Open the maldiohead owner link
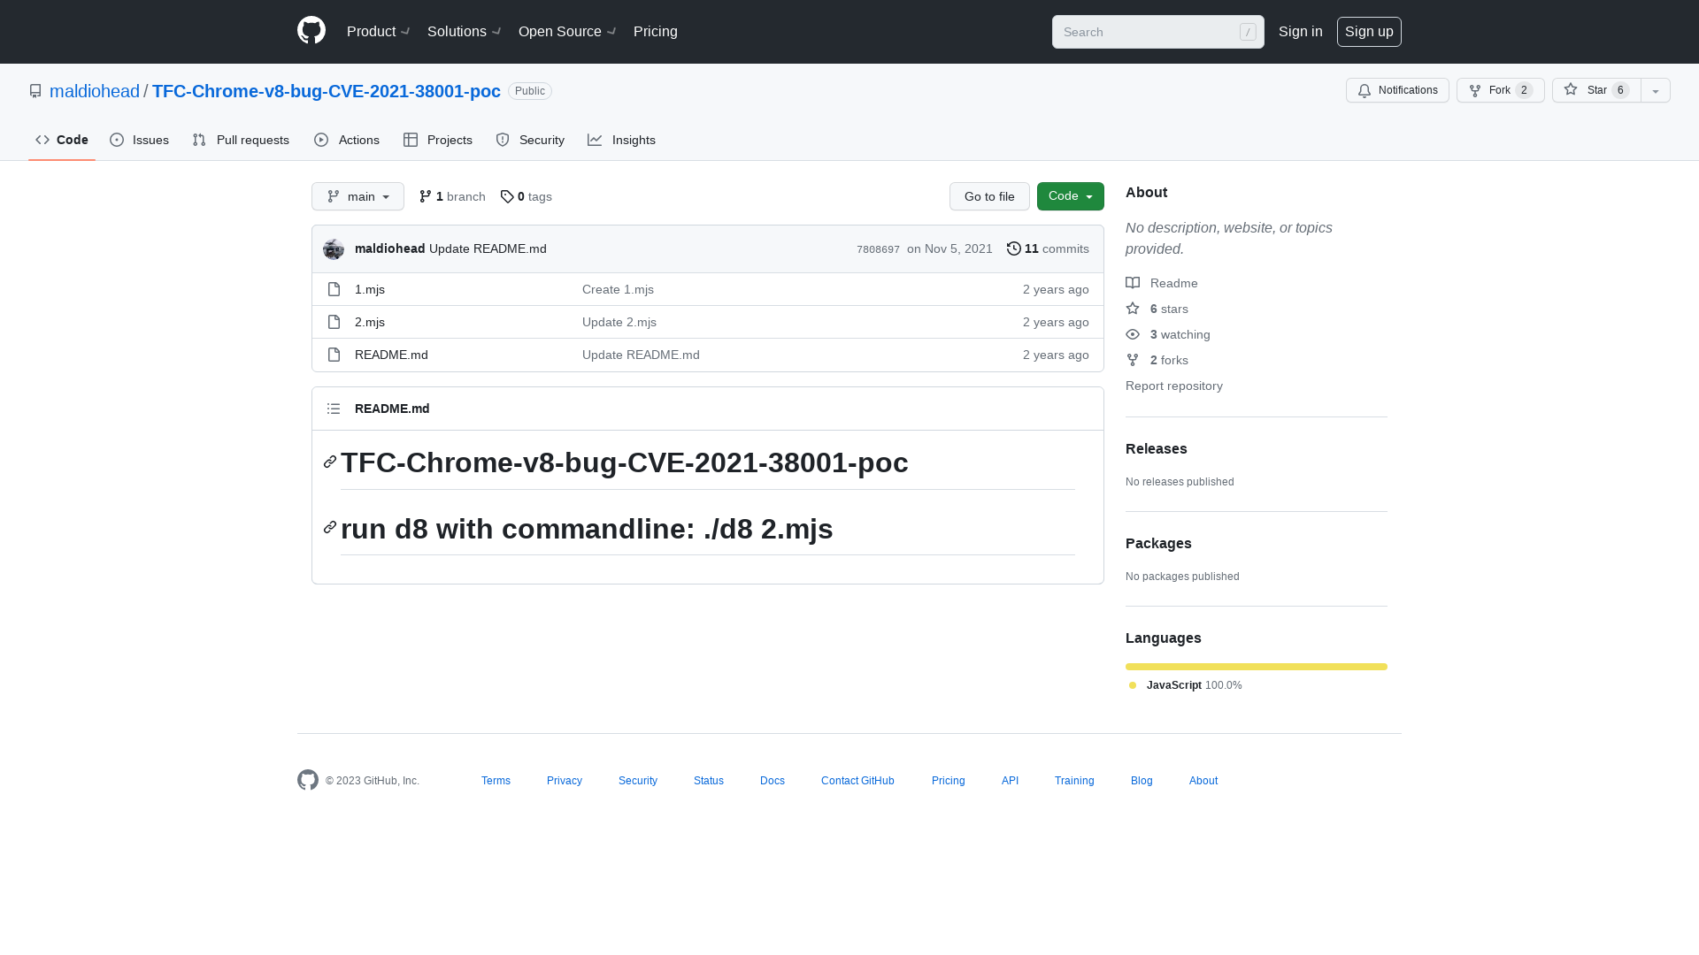The width and height of the screenshot is (1699, 955). pyautogui.click(x=95, y=91)
